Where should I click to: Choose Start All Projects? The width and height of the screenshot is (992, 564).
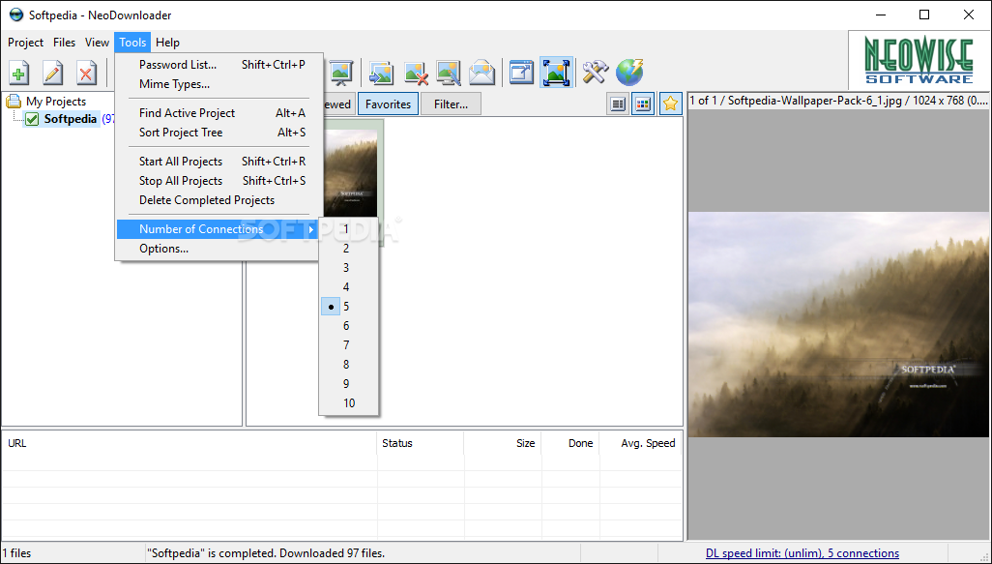pyautogui.click(x=219, y=162)
